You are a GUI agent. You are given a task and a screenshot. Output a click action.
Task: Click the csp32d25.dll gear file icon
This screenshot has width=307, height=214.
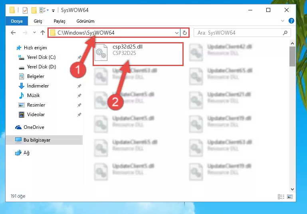pyautogui.click(x=101, y=53)
